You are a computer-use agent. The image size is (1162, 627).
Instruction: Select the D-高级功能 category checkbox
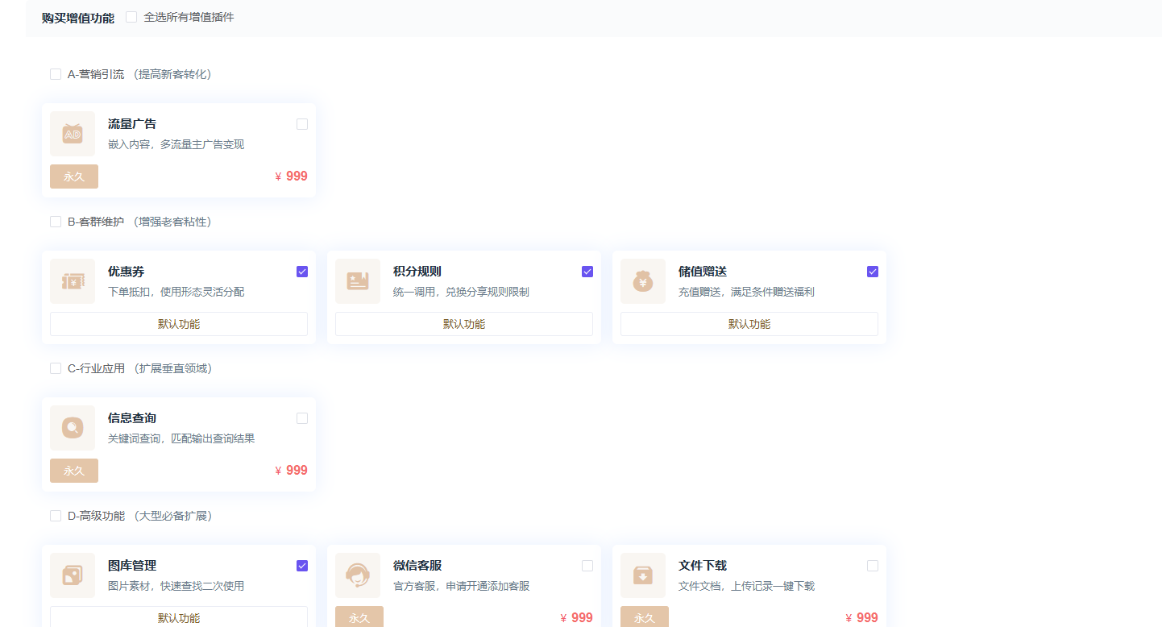tap(56, 516)
